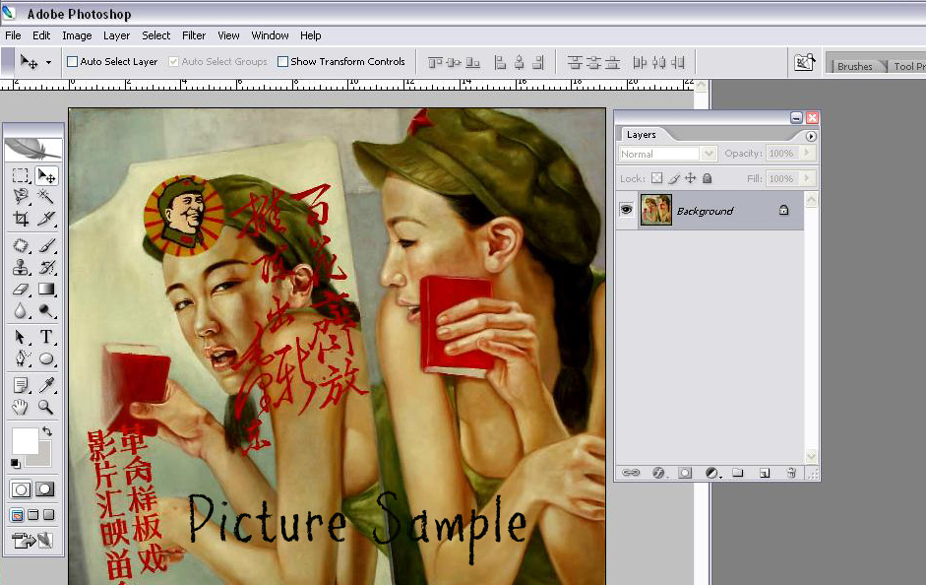Select the Eyedropper tool
This screenshot has width=926, height=585.
click(46, 385)
